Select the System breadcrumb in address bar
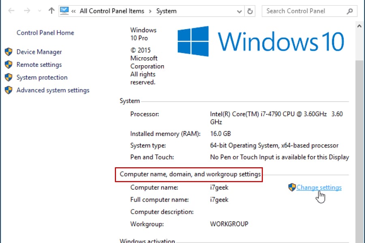The width and height of the screenshot is (365, 243). [x=166, y=11]
